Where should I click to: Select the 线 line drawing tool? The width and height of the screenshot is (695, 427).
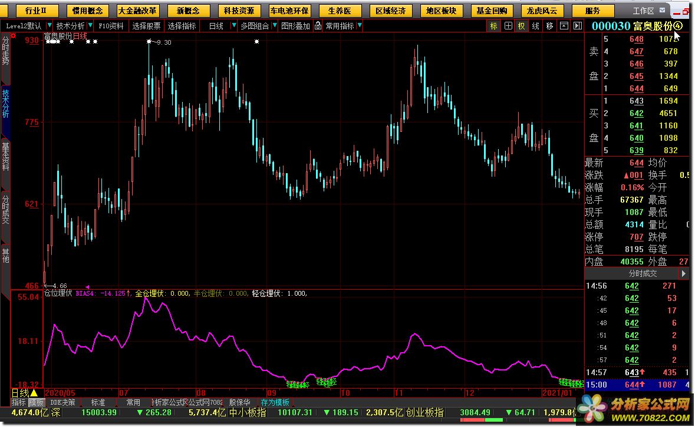535,26
